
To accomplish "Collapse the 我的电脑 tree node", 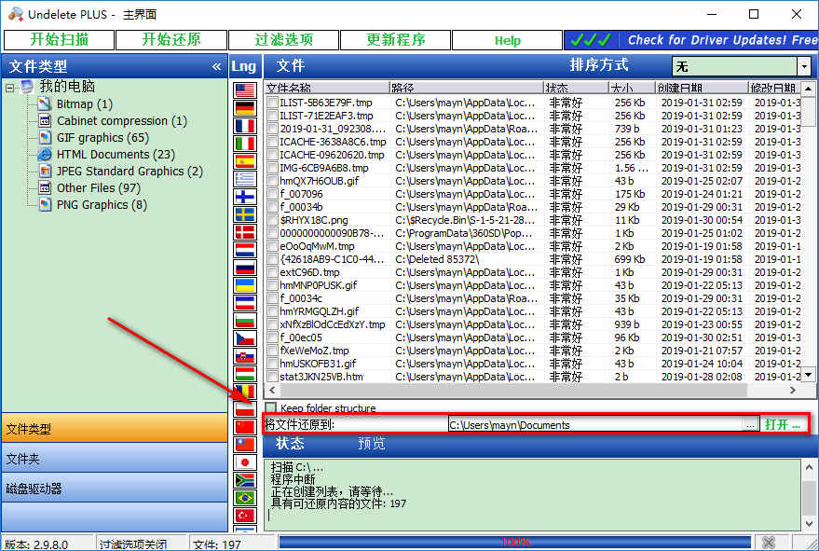I will [10, 88].
